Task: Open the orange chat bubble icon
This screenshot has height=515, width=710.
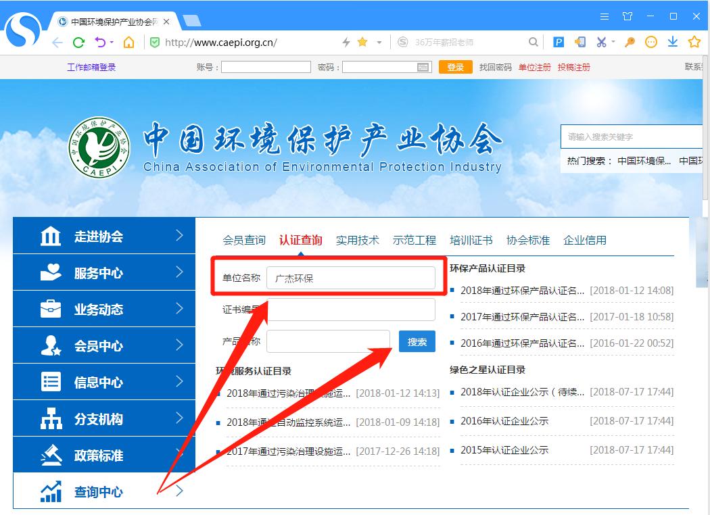Action: [651, 42]
